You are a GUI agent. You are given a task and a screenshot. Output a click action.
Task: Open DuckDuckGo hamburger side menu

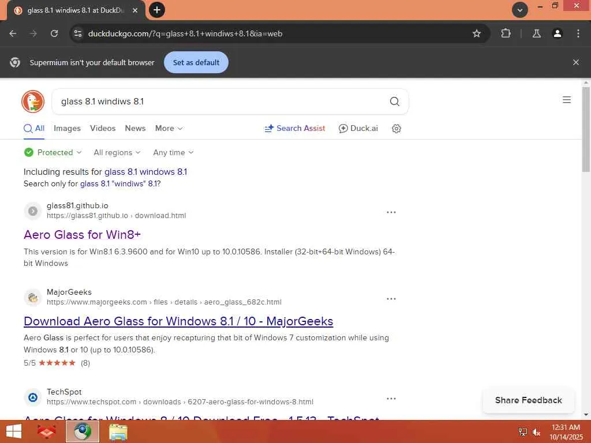567,100
